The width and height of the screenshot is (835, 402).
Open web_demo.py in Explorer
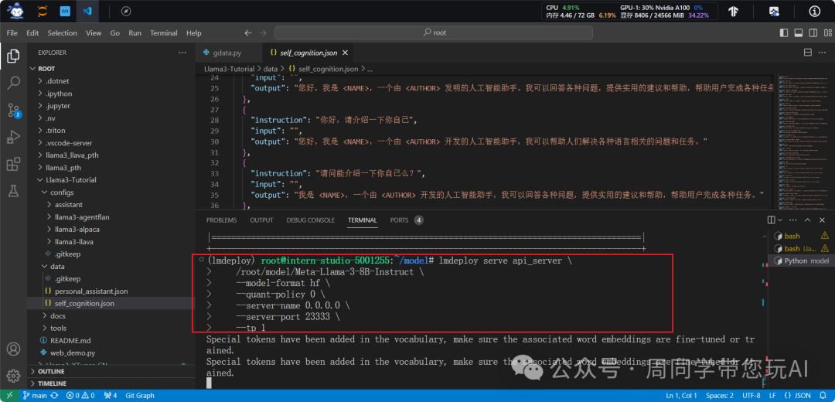pyautogui.click(x=111, y=353)
